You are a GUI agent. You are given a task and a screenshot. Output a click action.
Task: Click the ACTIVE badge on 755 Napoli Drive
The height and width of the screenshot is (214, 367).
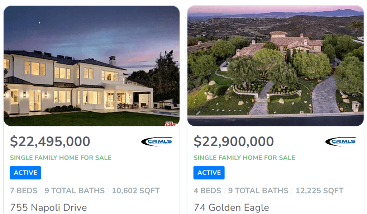tap(25, 173)
